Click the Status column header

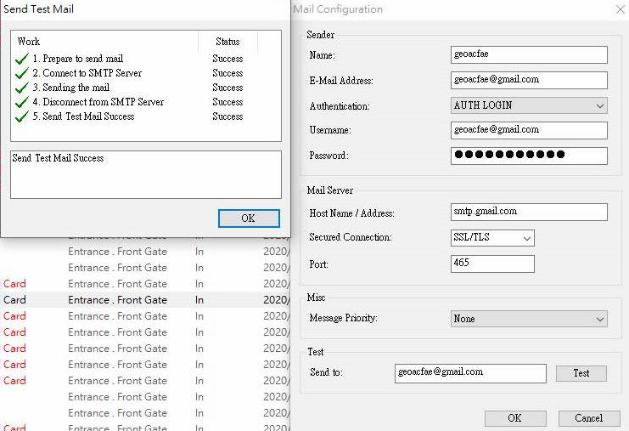(x=227, y=42)
